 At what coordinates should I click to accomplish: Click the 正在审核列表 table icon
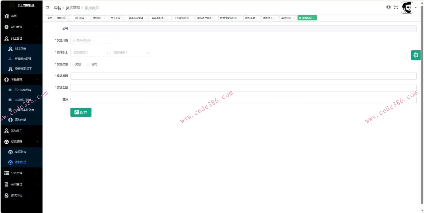[10, 90]
